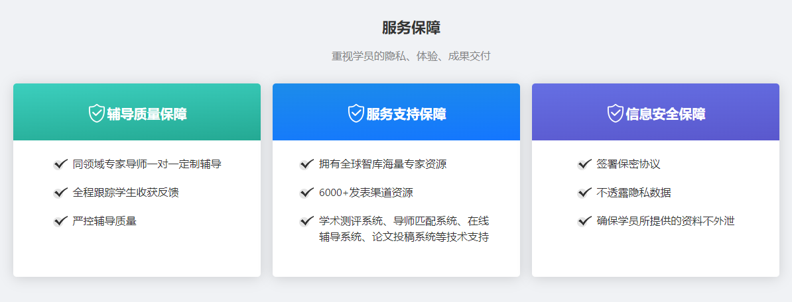Click the shield icon beside 信息安全保障

click(x=616, y=113)
